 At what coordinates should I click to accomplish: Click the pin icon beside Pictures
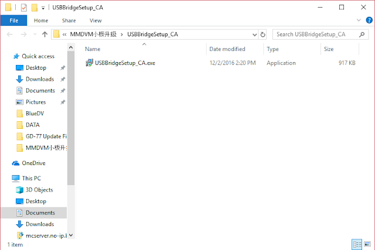tap(63, 102)
